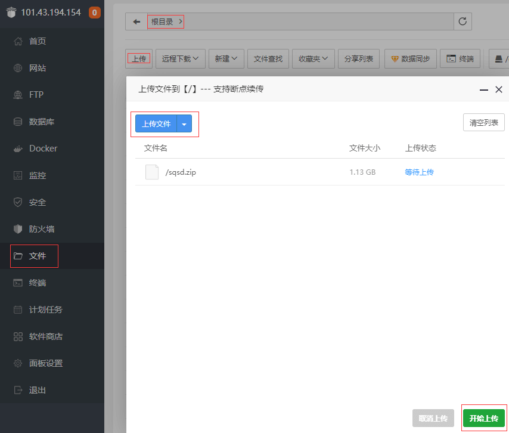Viewport: 509px width, 433px height.
Task: Navigate to 计划任务 menu item
Action: pyautogui.click(x=46, y=310)
